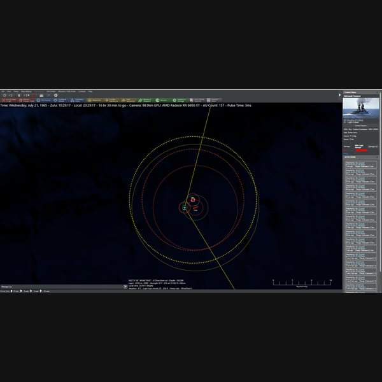Open the Formation Editor
The image size is (382, 382).
[x=77, y=100]
